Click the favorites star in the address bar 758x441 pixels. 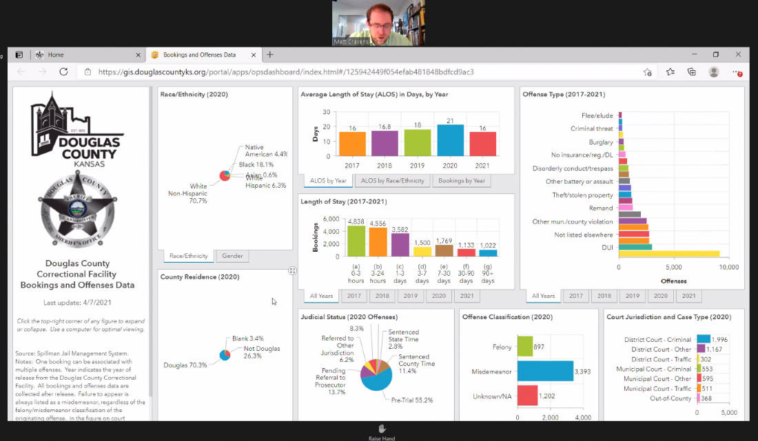pos(648,71)
